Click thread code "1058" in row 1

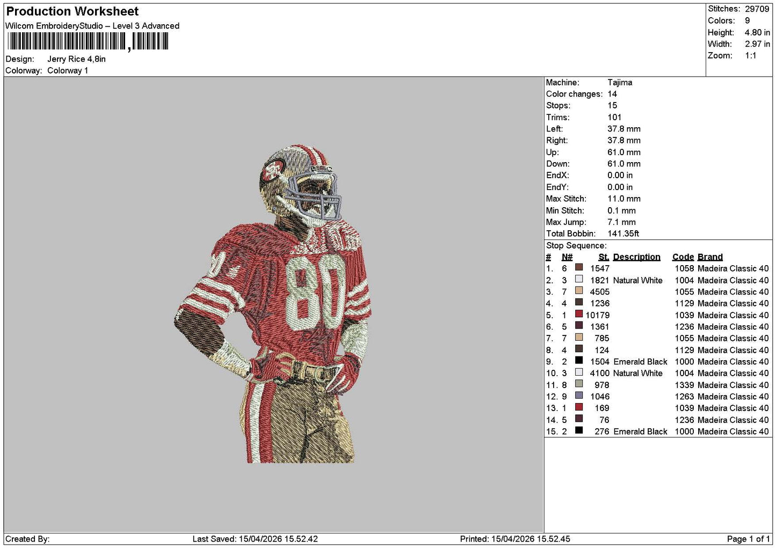(685, 268)
